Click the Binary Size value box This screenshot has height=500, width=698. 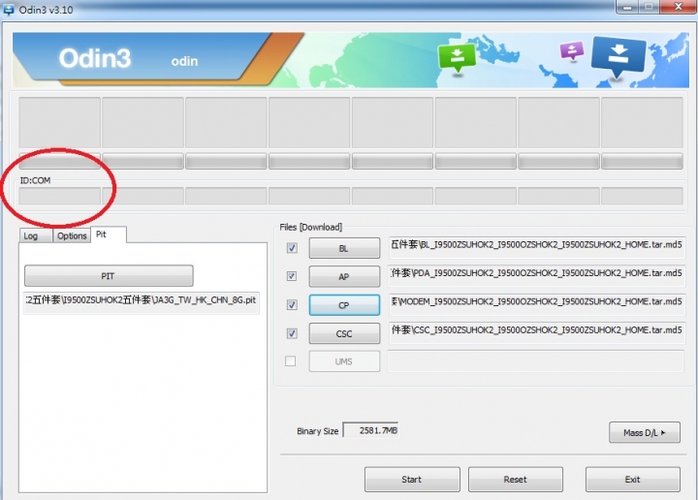pyautogui.click(x=370, y=430)
